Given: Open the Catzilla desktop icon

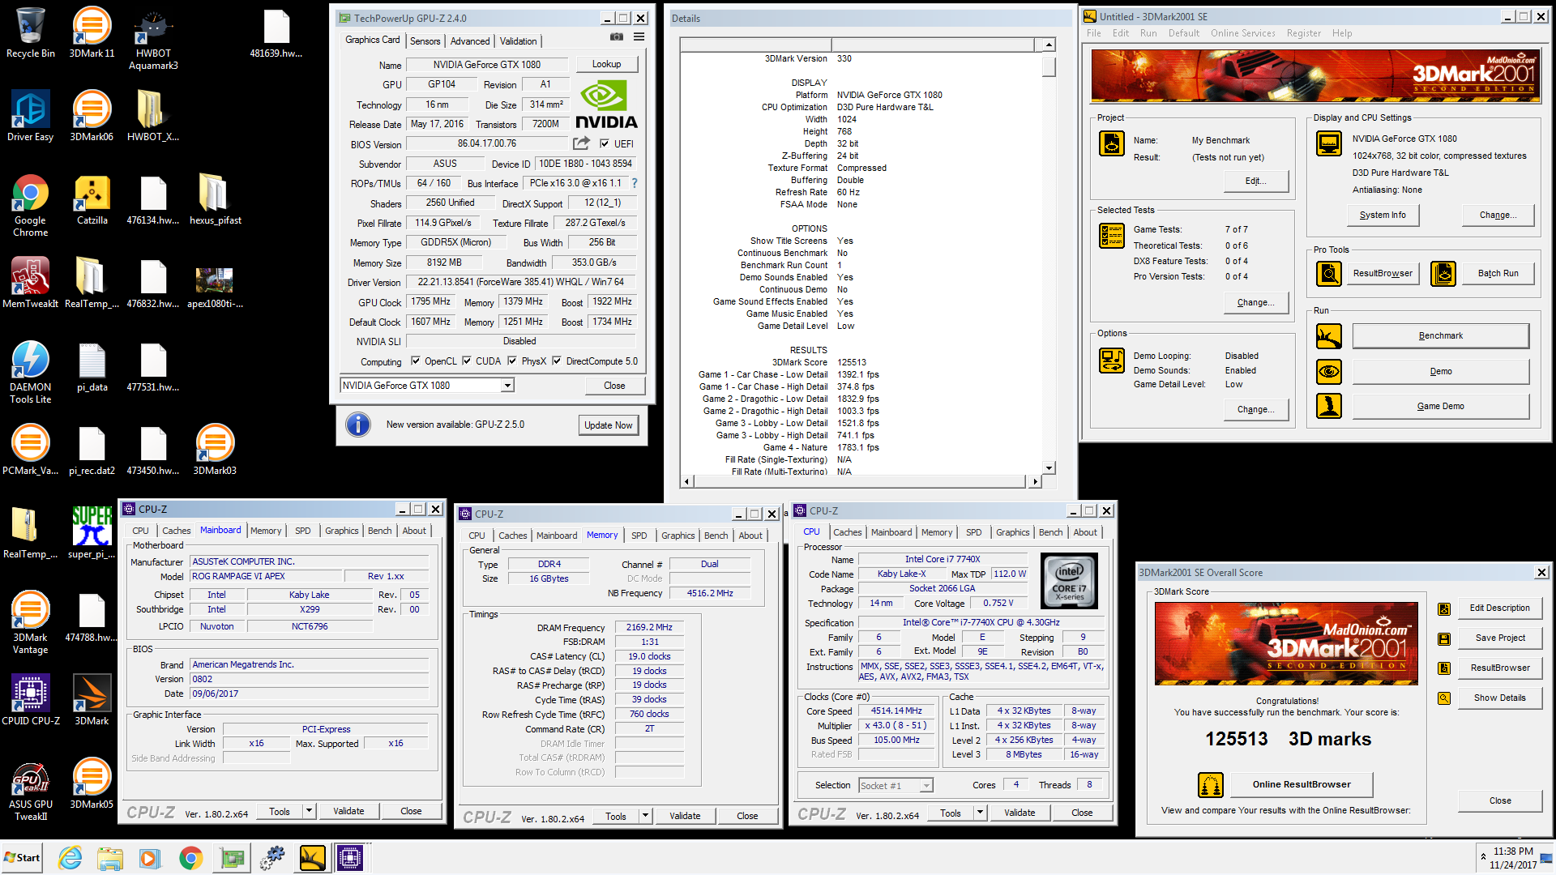Looking at the screenshot, I should tap(92, 201).
